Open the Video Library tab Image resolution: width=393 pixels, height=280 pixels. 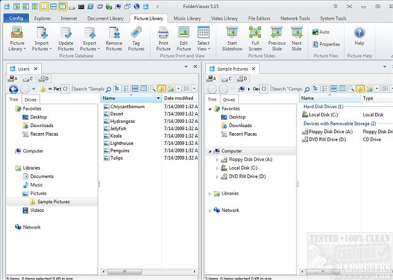tap(224, 18)
